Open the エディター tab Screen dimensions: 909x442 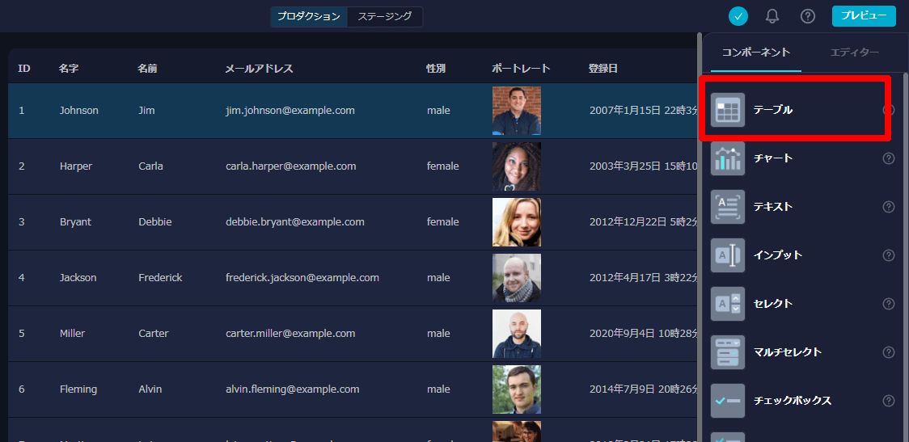855,53
